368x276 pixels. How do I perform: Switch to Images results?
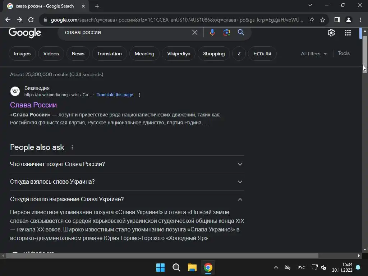coord(22,54)
